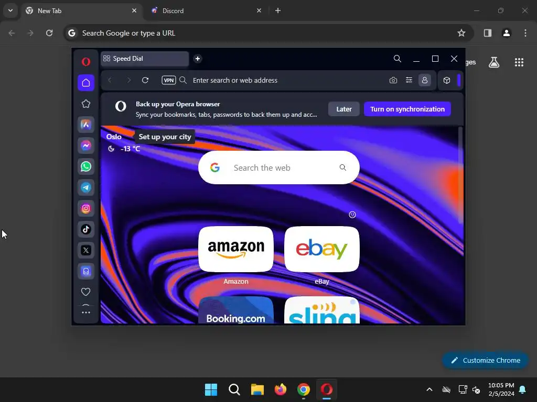The height and width of the screenshot is (402, 537).
Task: Open taskbar clock showing 10:05 PM
Action: point(501,389)
